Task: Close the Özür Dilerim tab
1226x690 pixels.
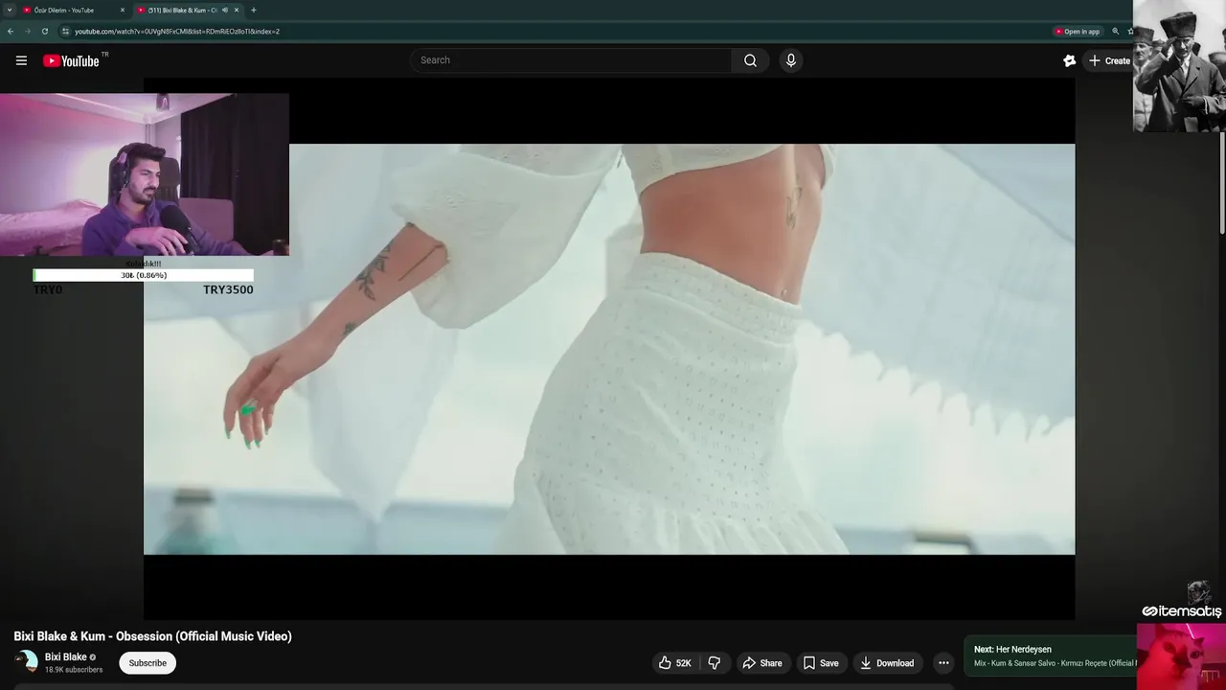Action: point(123,11)
